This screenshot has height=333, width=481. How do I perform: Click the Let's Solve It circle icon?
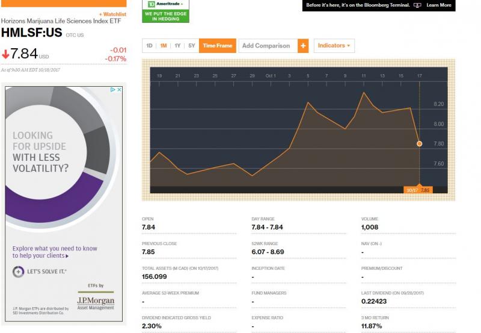coord(19,272)
